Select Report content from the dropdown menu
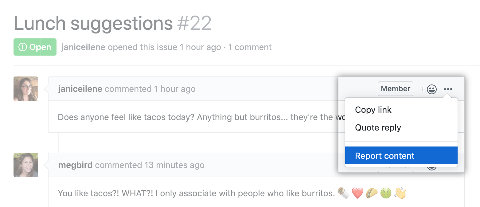Viewport: 480px width, 207px height. coord(384,156)
